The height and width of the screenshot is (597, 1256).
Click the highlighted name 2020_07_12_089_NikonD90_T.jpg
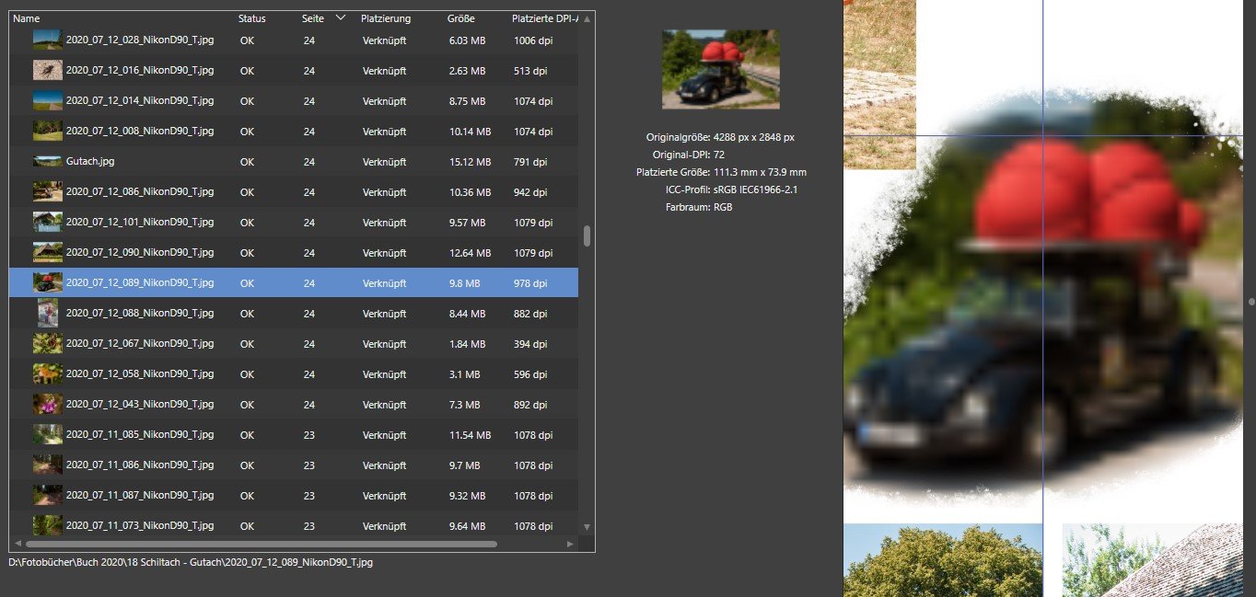point(140,282)
